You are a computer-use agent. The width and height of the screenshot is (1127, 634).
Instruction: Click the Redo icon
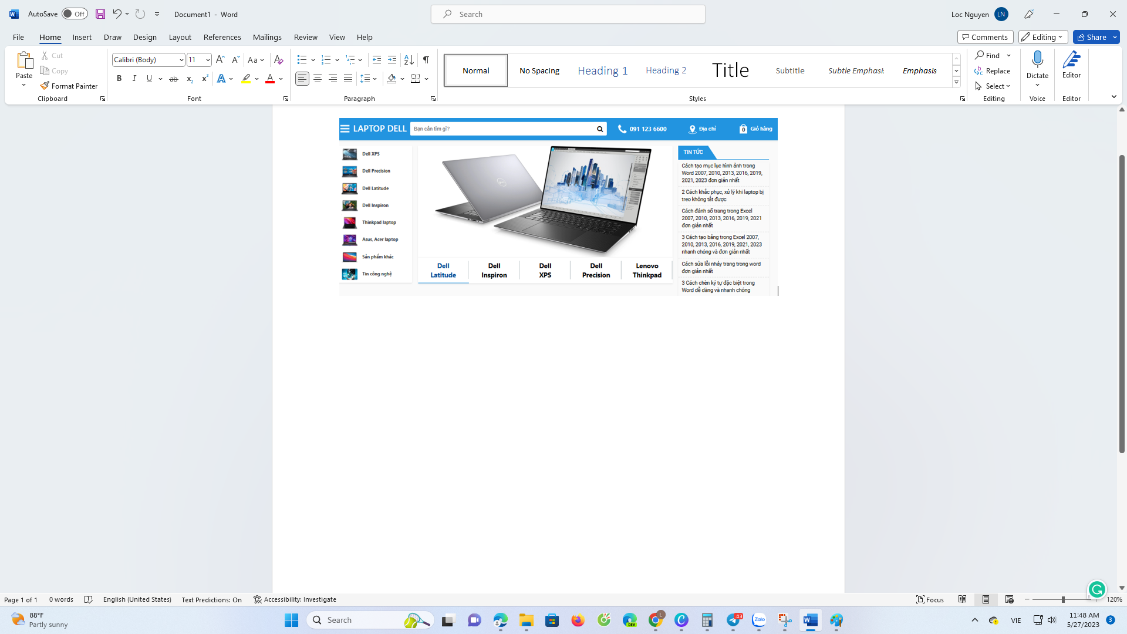140,14
